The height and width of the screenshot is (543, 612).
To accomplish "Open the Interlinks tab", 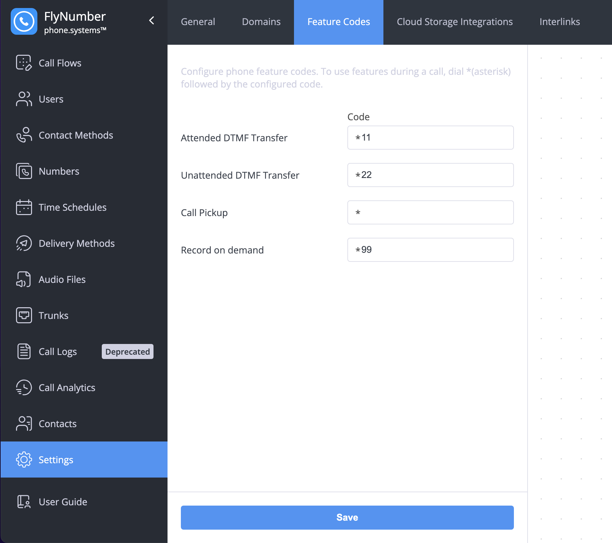I will [x=560, y=22].
